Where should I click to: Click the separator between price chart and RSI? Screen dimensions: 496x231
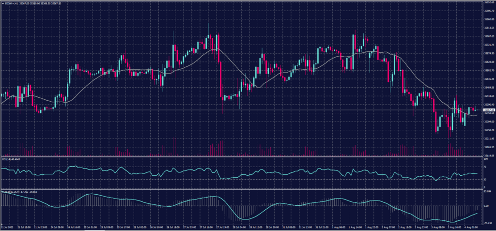pyautogui.click(x=242, y=156)
